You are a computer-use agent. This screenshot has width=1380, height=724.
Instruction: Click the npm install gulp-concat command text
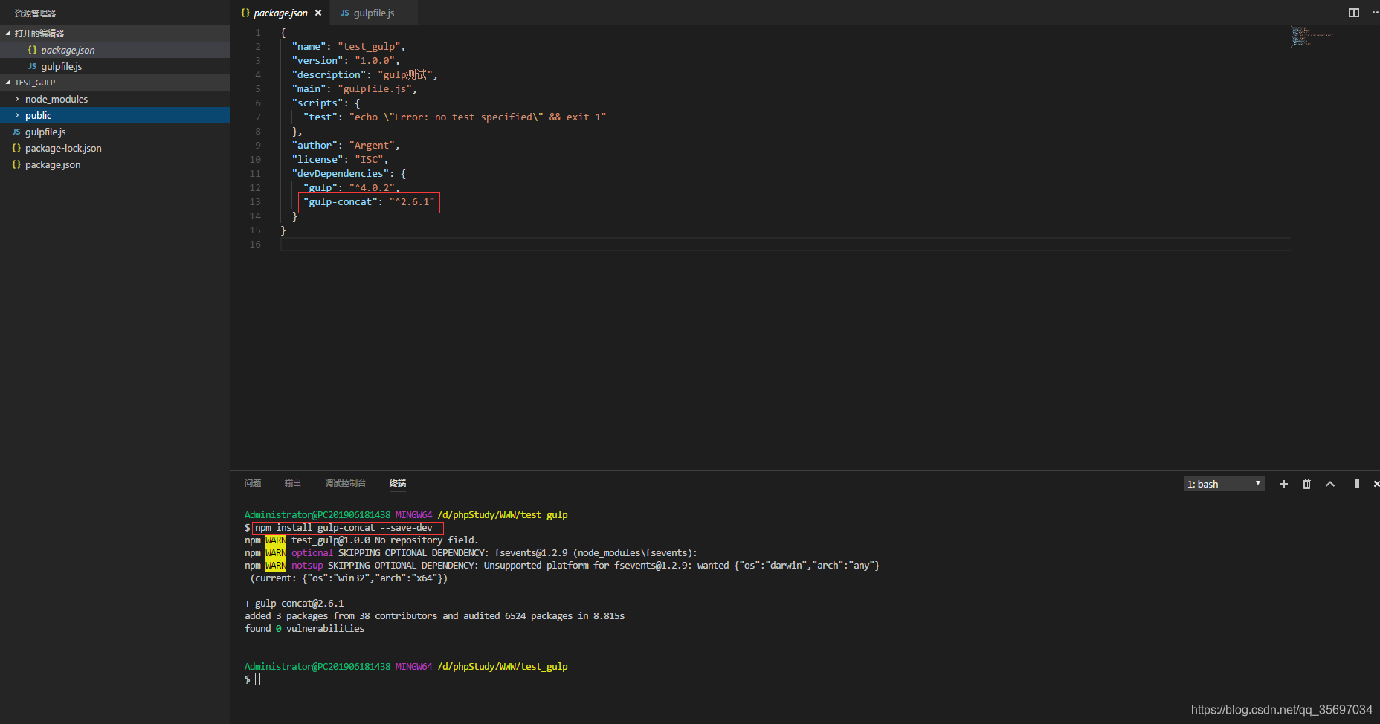[x=344, y=528]
